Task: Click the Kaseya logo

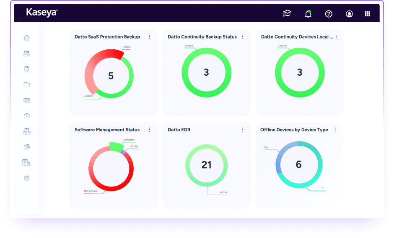Action: 41,13
